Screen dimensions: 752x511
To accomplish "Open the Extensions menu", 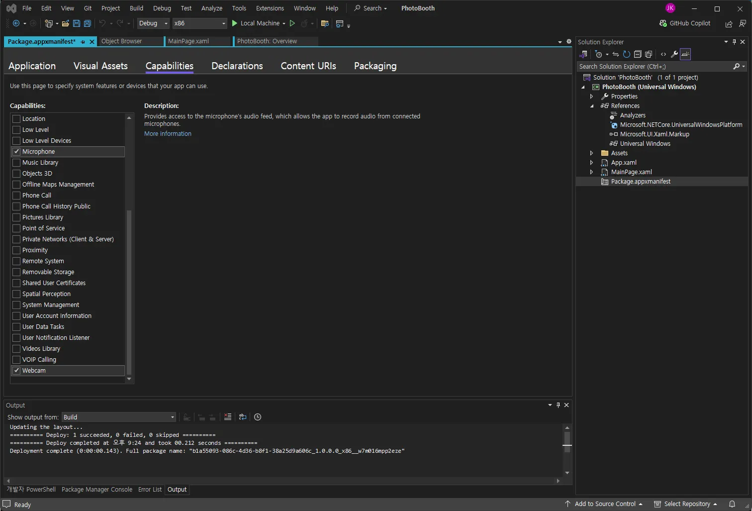I will [270, 8].
